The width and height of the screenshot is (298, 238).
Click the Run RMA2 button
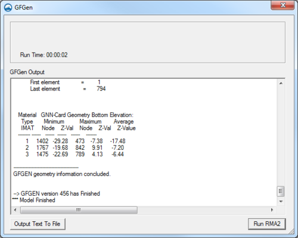tap(267, 224)
